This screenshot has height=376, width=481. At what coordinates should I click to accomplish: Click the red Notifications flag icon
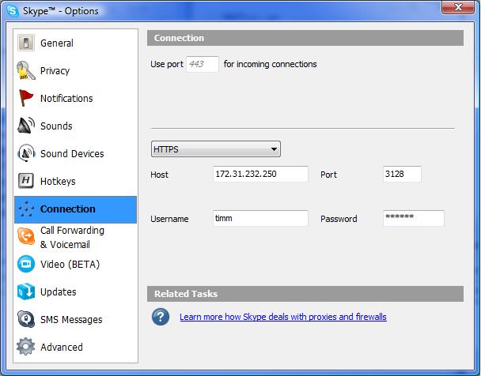point(26,98)
